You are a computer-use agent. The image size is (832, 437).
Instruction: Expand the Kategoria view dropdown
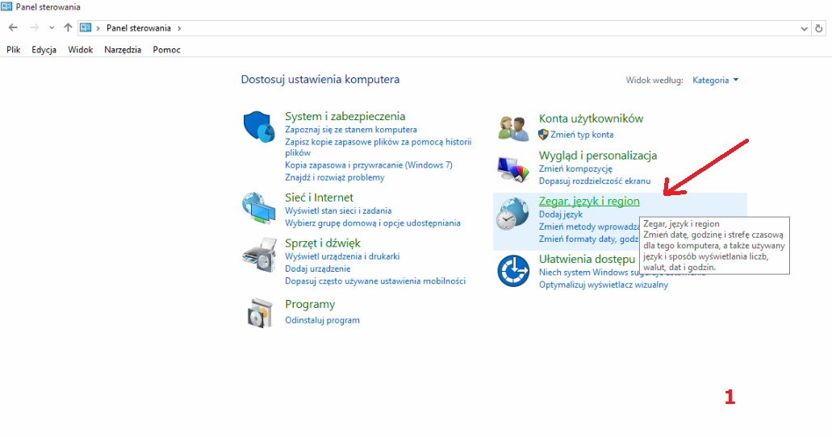point(715,80)
